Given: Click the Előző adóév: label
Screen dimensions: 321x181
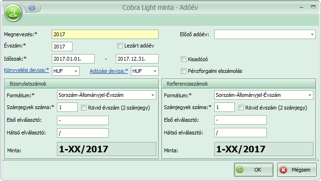Looking at the screenshot, I should [194, 34].
